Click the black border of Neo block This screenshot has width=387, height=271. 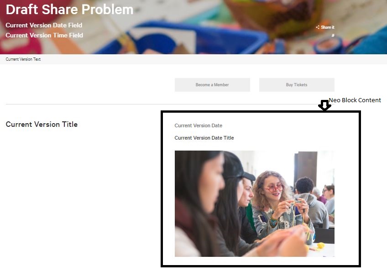pyautogui.click(x=261, y=112)
